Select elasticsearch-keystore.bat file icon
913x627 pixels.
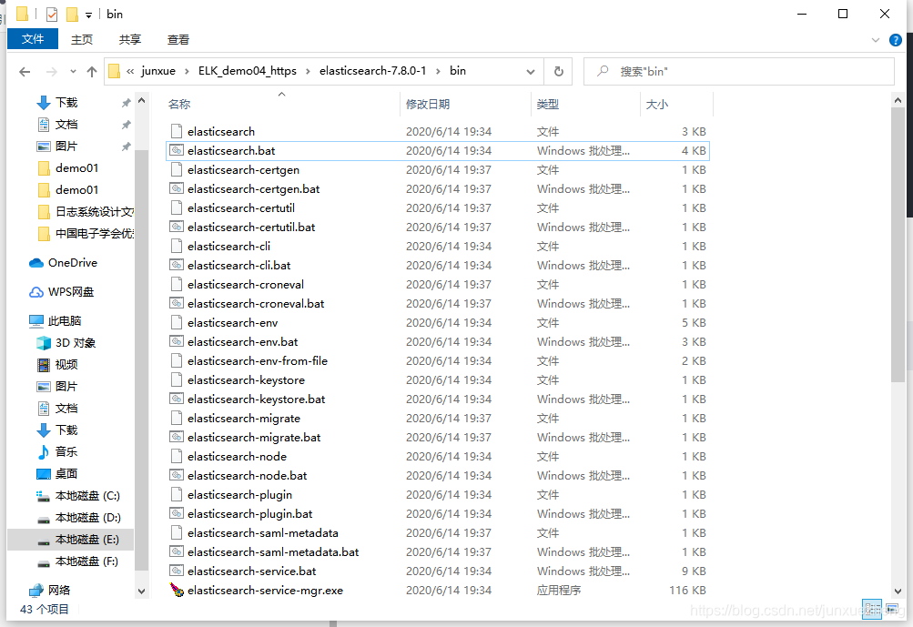click(177, 399)
